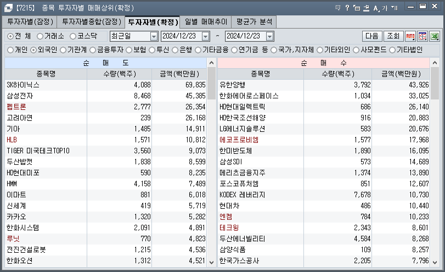Select red 에코프로비엠 stock name
This screenshot has height=272, width=445.
coord(239,140)
